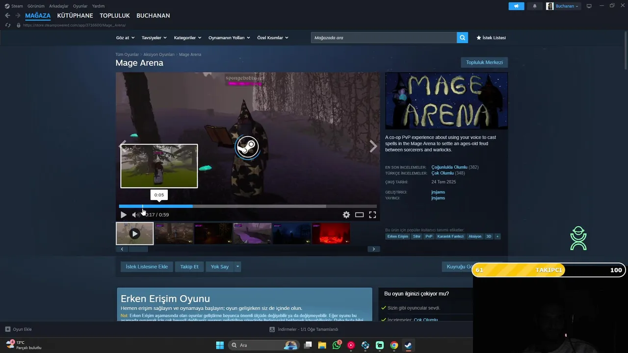The height and width of the screenshot is (353, 628).
Task: Expand the Tavsiyeler dropdown
Action: click(154, 38)
